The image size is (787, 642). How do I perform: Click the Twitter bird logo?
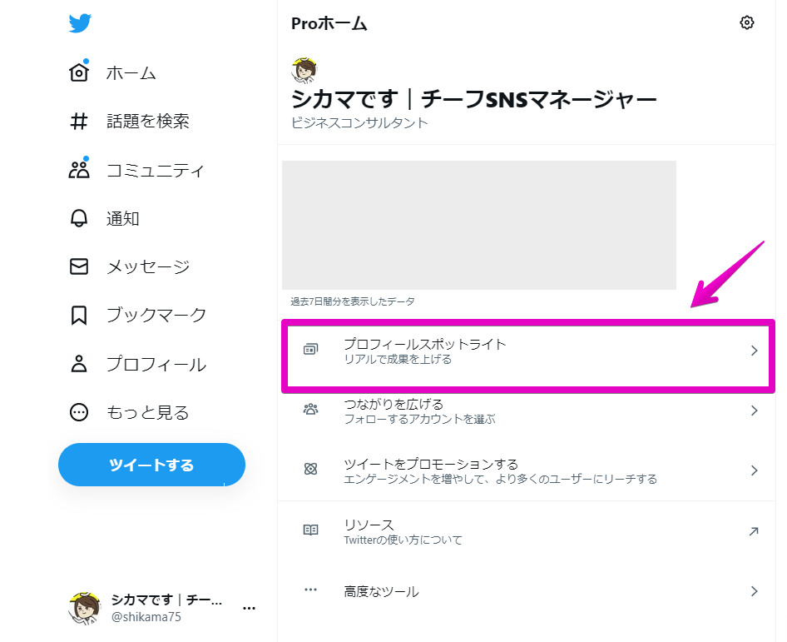[x=80, y=23]
